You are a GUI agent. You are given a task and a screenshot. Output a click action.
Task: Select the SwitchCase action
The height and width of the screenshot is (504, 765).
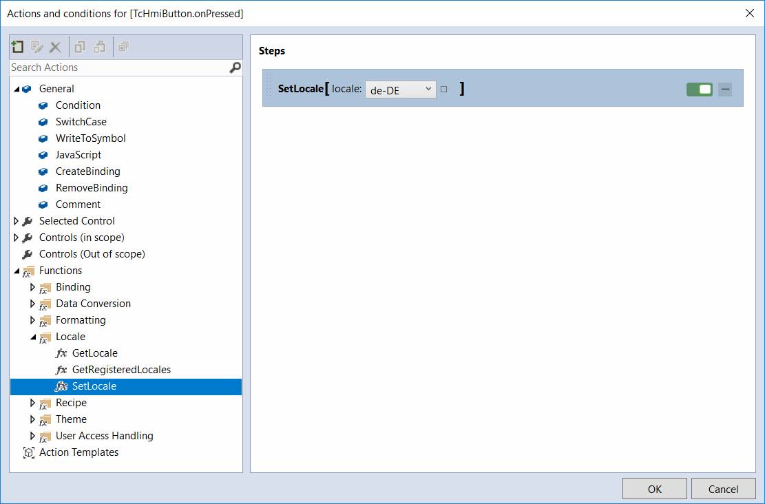tap(81, 122)
